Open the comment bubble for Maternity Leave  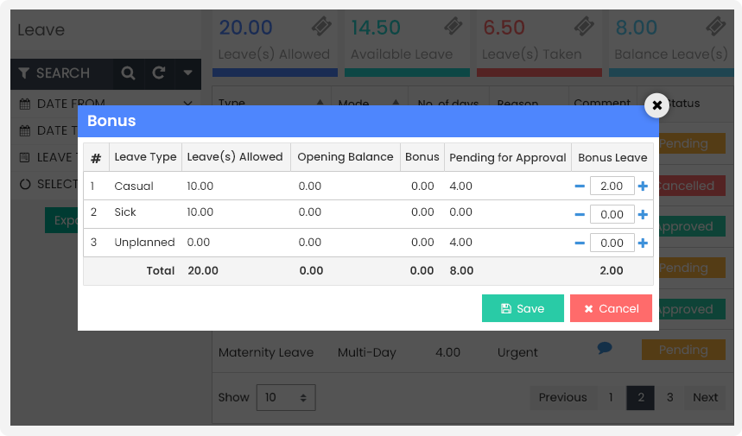(x=605, y=349)
